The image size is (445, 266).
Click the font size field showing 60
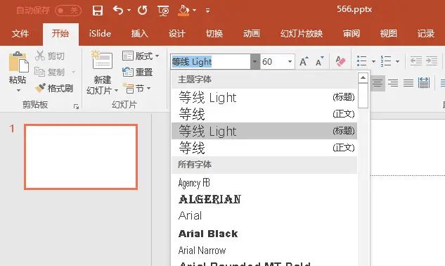click(x=273, y=62)
